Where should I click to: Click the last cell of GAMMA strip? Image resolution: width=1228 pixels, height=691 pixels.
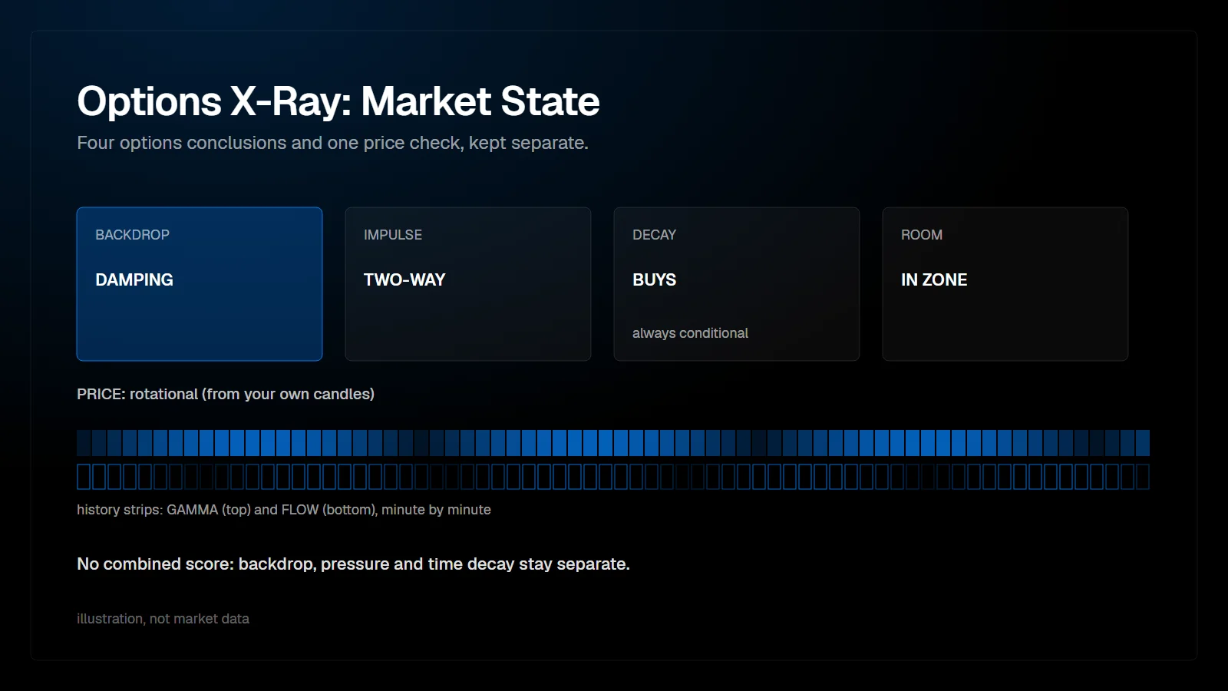(x=1143, y=443)
